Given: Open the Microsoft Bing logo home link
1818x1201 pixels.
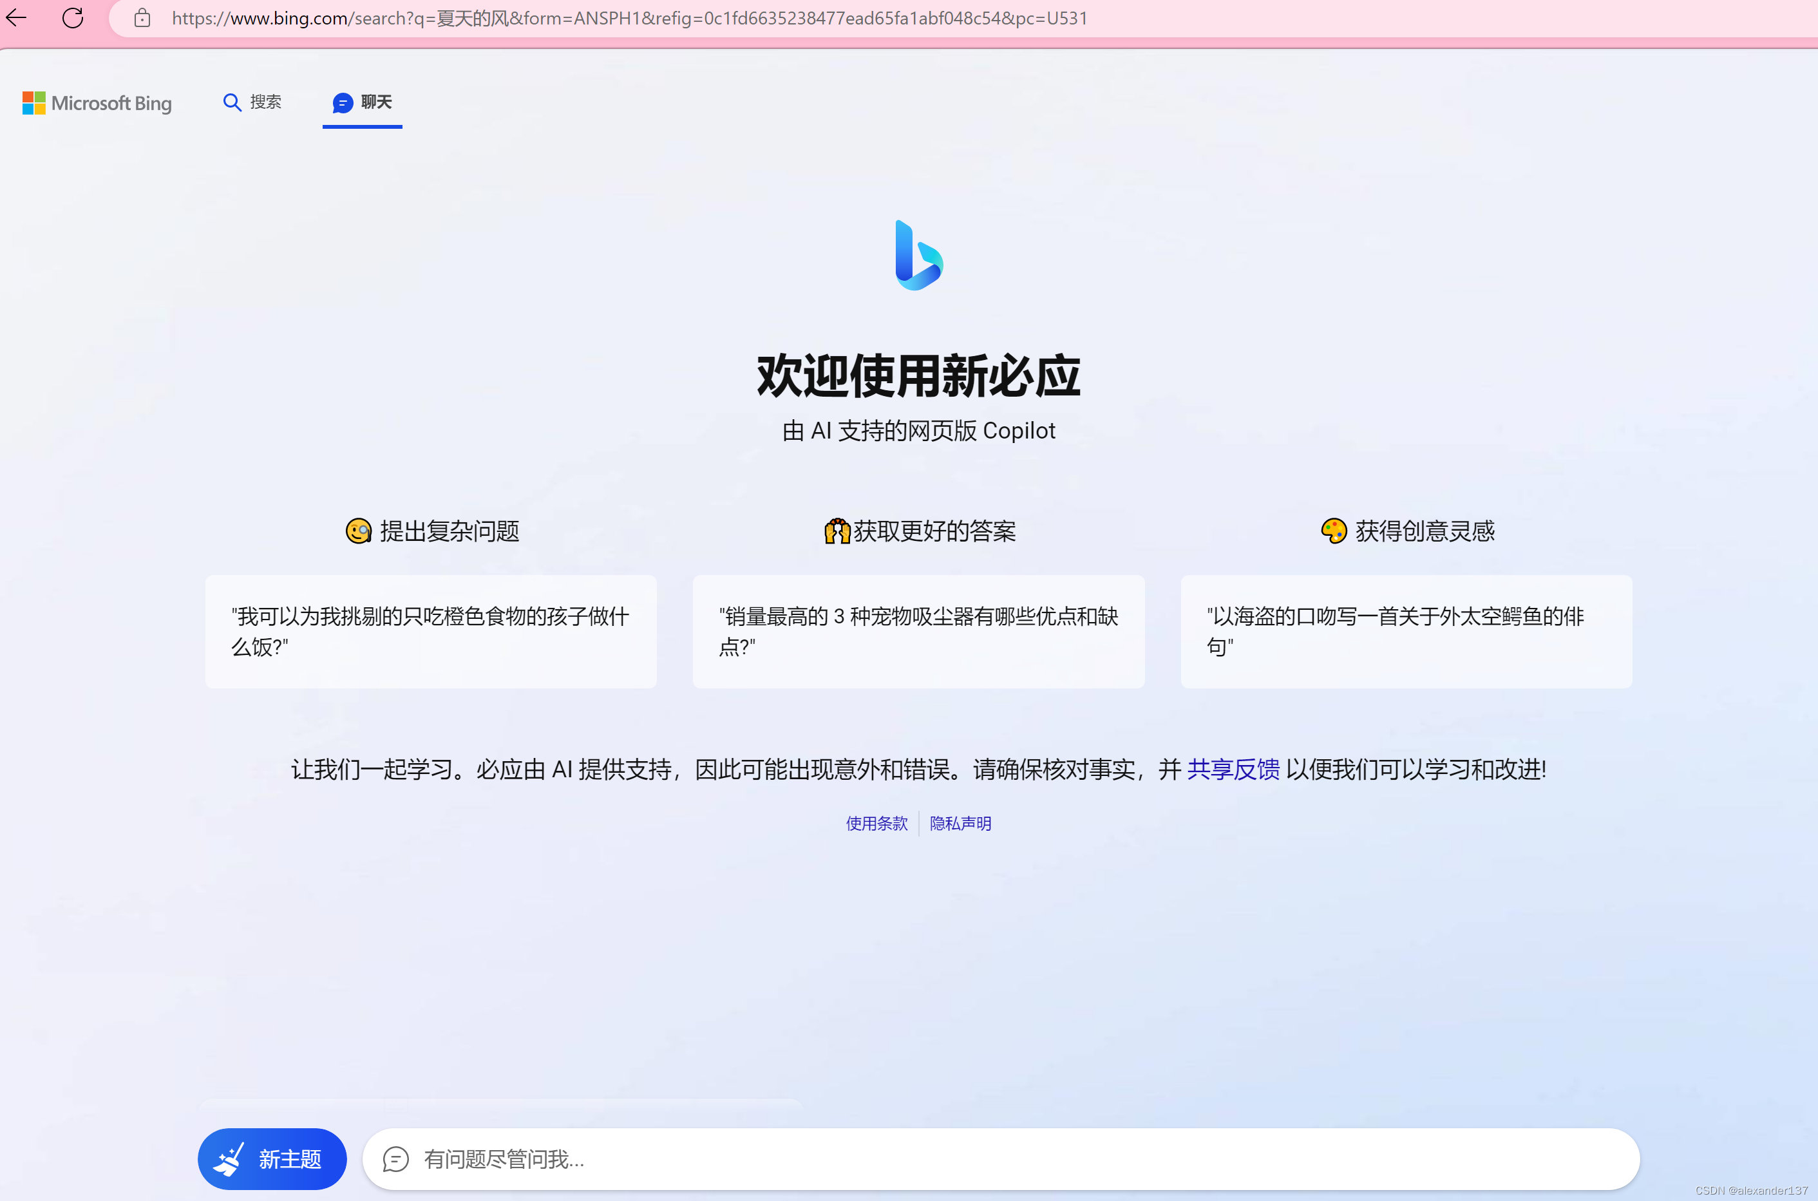Looking at the screenshot, I should click(97, 102).
